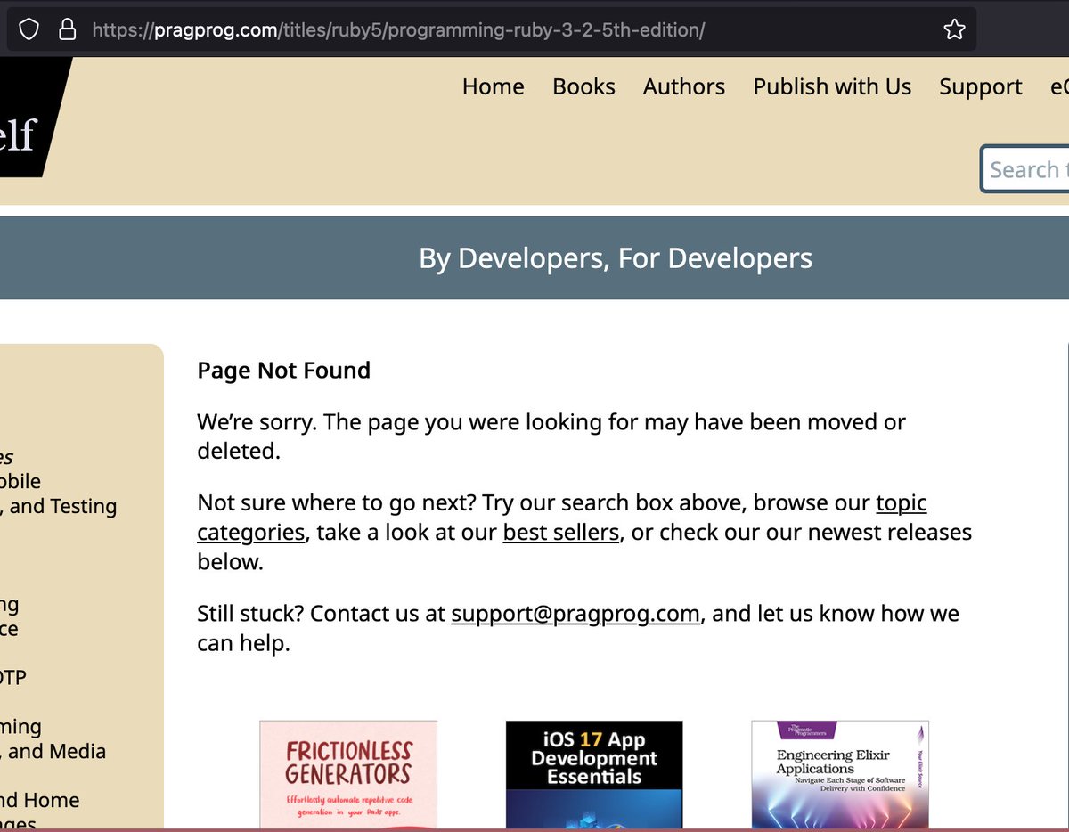Click the shield tracking protection icon
The height and width of the screenshot is (832, 1069).
click(x=29, y=30)
